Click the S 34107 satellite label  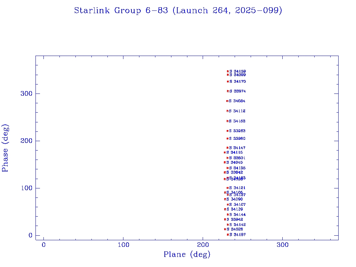pos(238,205)
